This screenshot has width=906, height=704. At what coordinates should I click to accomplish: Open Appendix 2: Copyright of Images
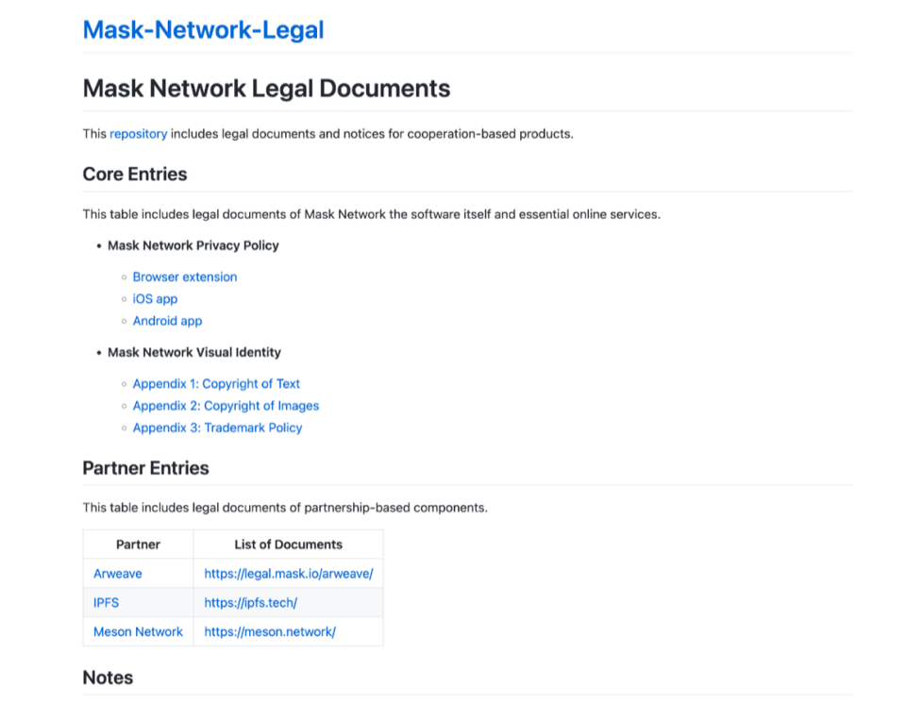point(226,406)
